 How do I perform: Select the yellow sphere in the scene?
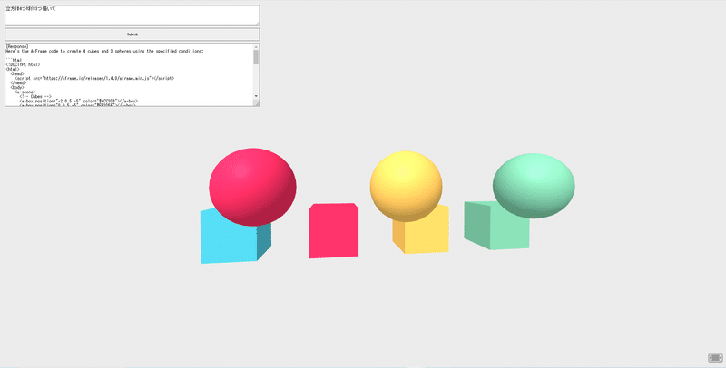coord(406,186)
